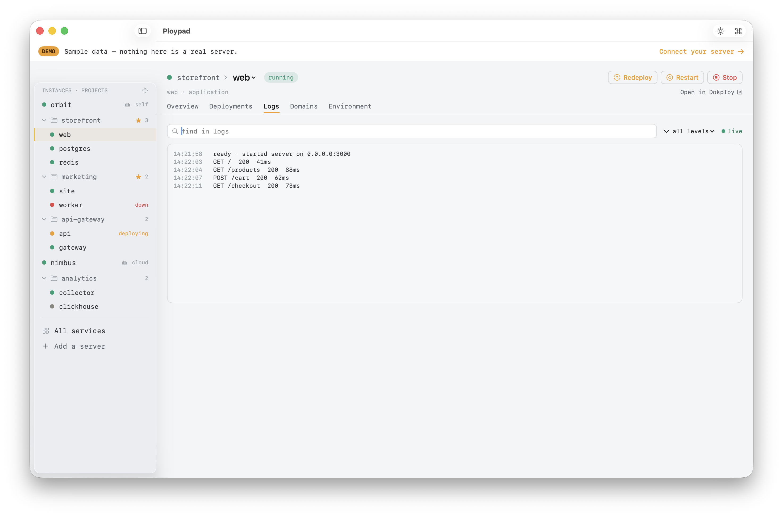Image resolution: width=783 pixels, height=517 pixels.
Task: Click the collapse-all icon in sidebar header
Action: click(145, 90)
